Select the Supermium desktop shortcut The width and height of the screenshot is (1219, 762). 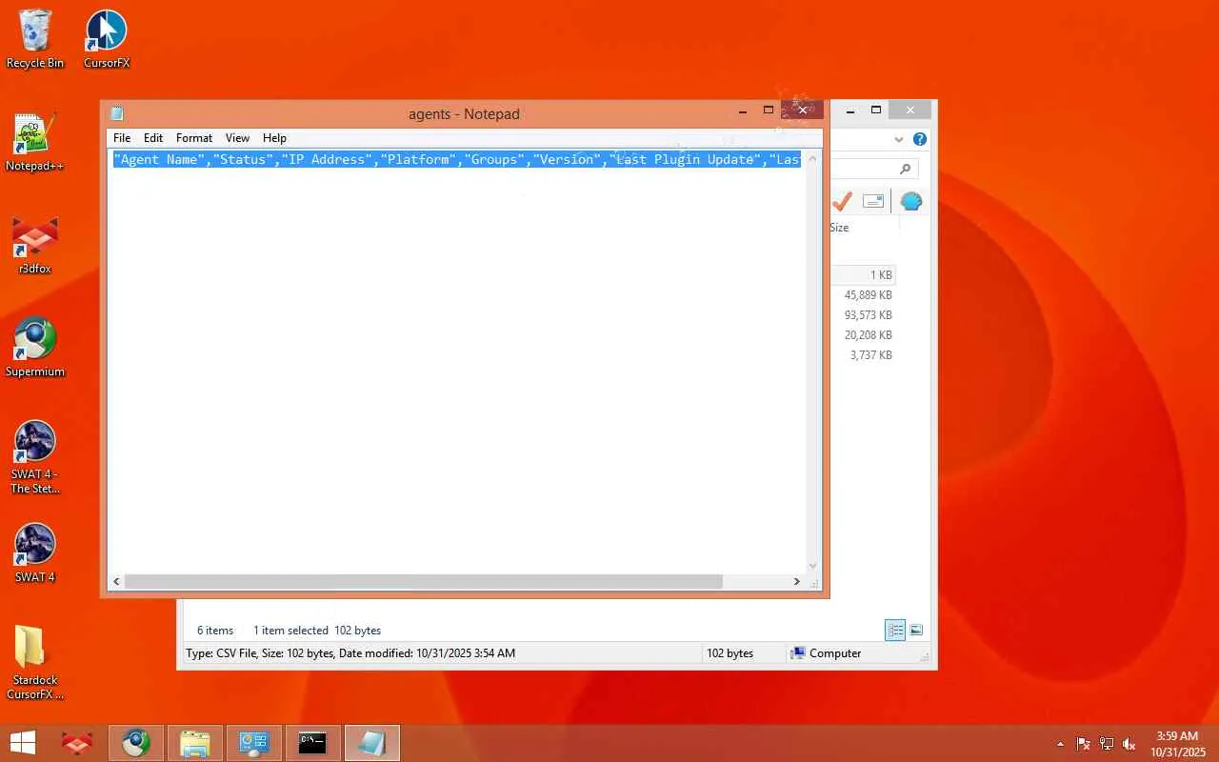tap(35, 348)
